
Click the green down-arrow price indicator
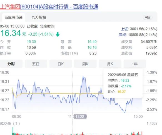tap(58, 34)
